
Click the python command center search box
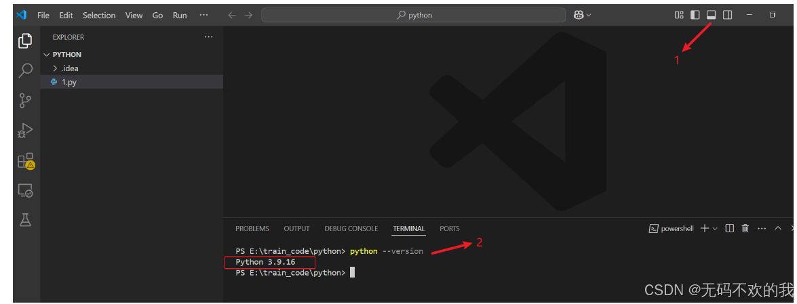click(x=413, y=15)
